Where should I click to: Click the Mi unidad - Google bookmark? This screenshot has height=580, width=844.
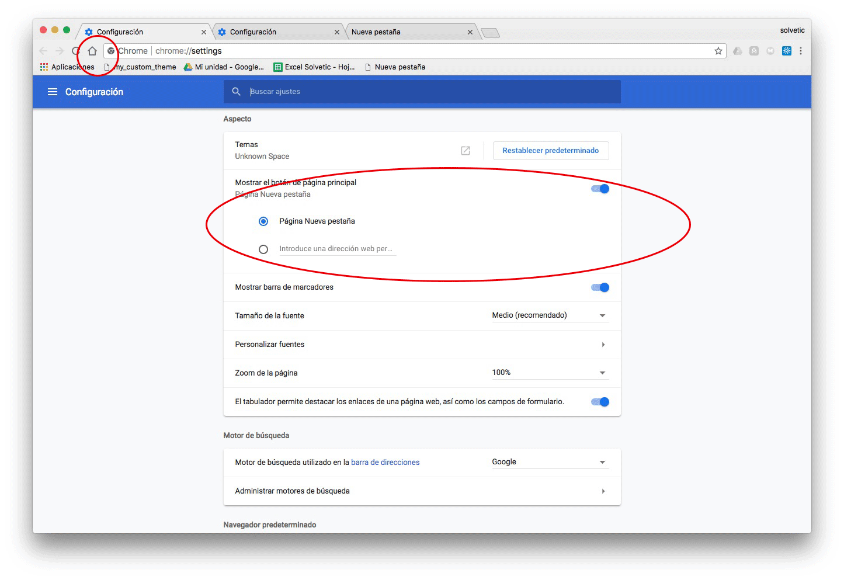point(224,67)
